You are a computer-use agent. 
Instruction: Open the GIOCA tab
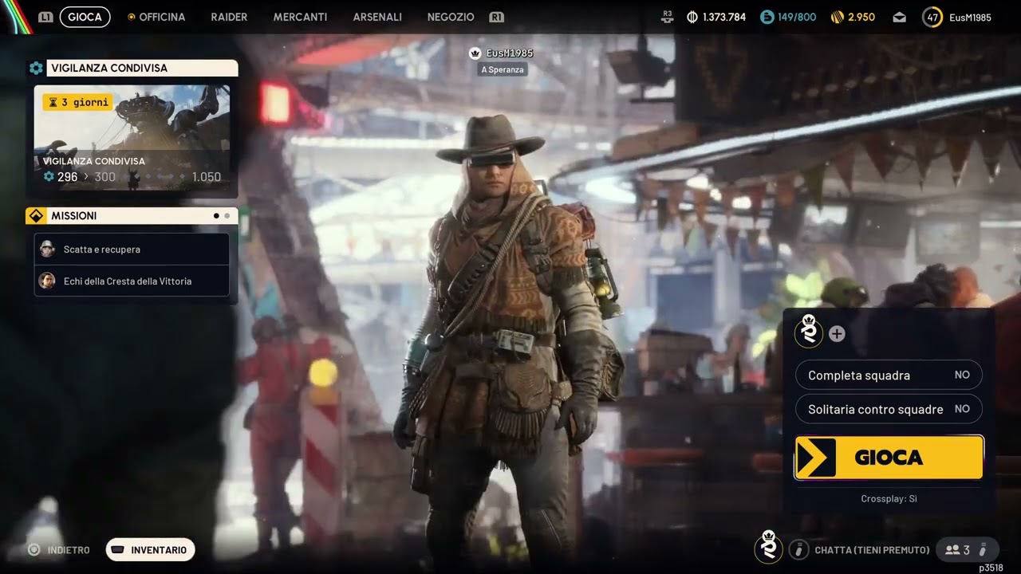(85, 17)
